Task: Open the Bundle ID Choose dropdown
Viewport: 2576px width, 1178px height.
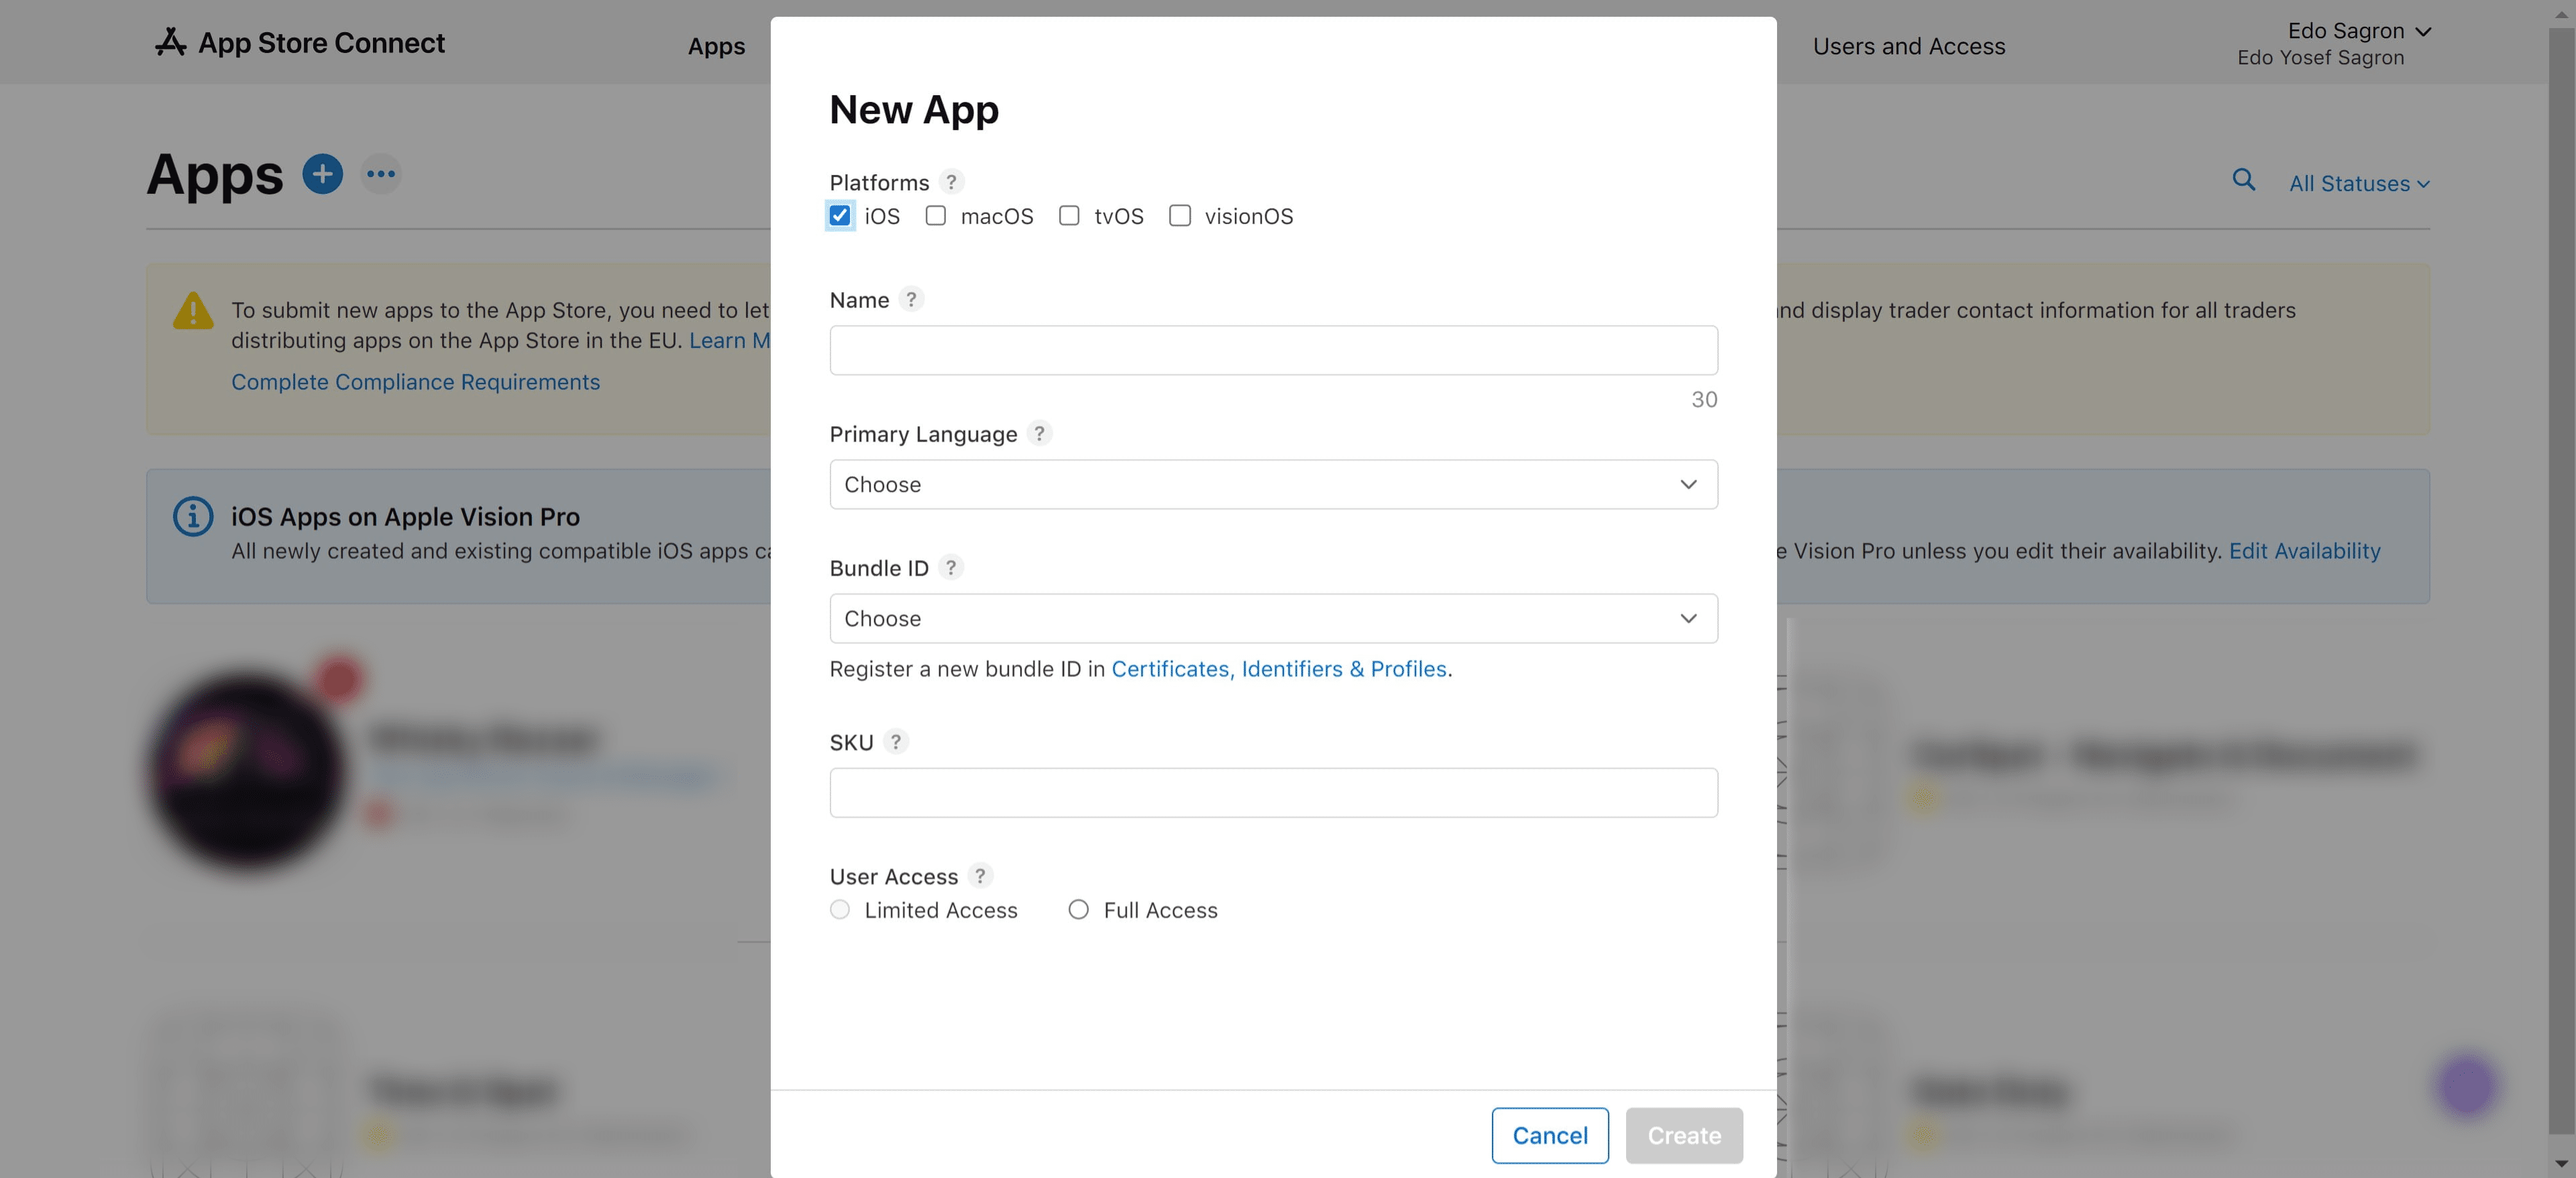Action: tap(1273, 618)
